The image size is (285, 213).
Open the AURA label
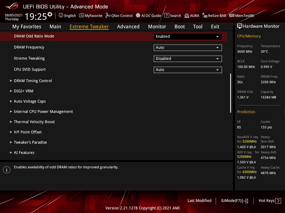click(195, 16)
